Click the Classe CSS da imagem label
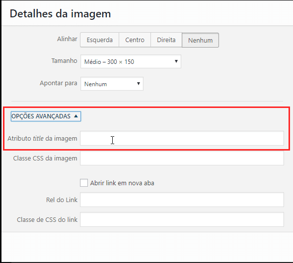The height and width of the screenshot is (263, 293). pos(45,158)
